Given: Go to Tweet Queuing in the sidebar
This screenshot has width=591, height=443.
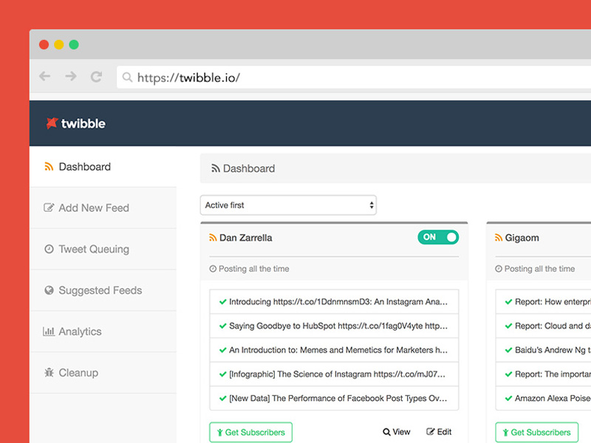Looking at the screenshot, I should 93,250.
